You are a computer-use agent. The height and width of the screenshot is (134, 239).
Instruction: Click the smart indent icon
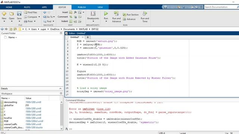click(x=71, y=22)
